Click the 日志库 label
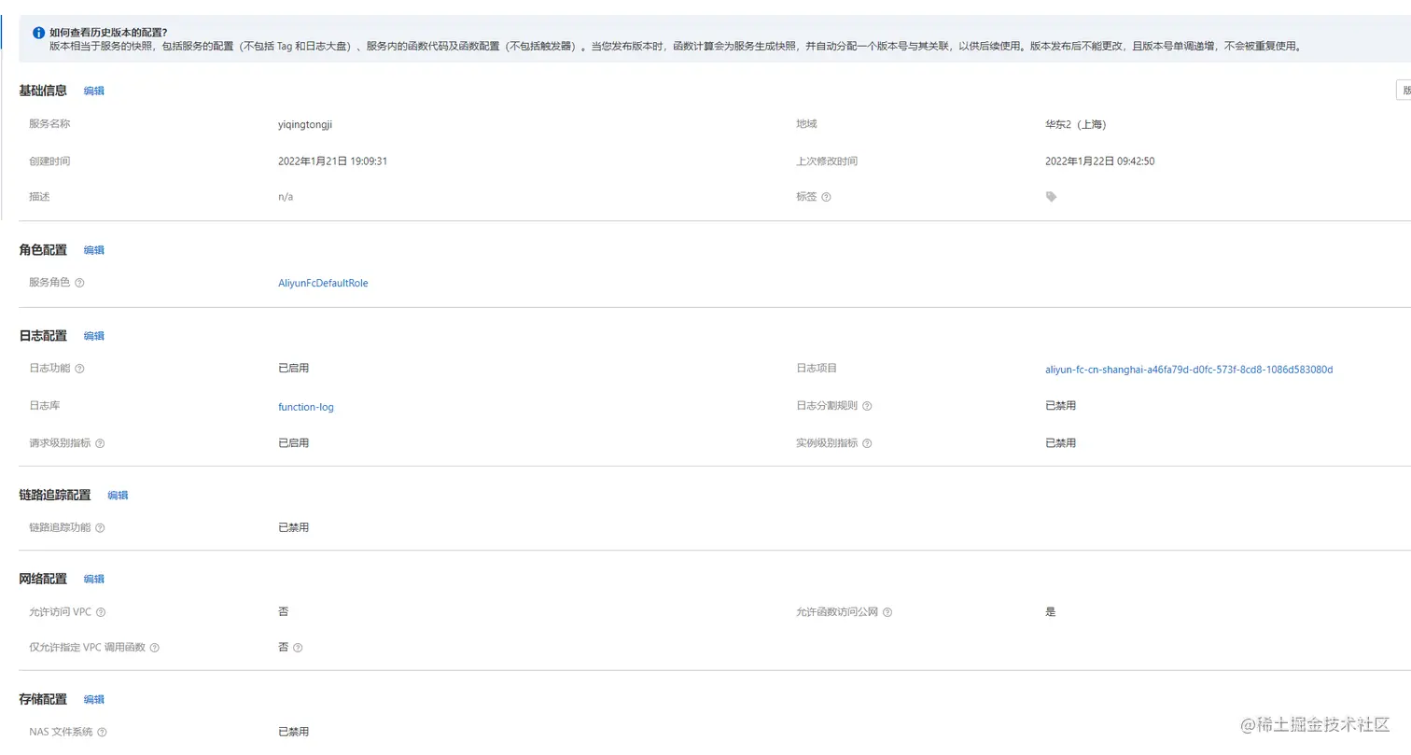Viewport: 1411px width, 755px height. pos(44,406)
